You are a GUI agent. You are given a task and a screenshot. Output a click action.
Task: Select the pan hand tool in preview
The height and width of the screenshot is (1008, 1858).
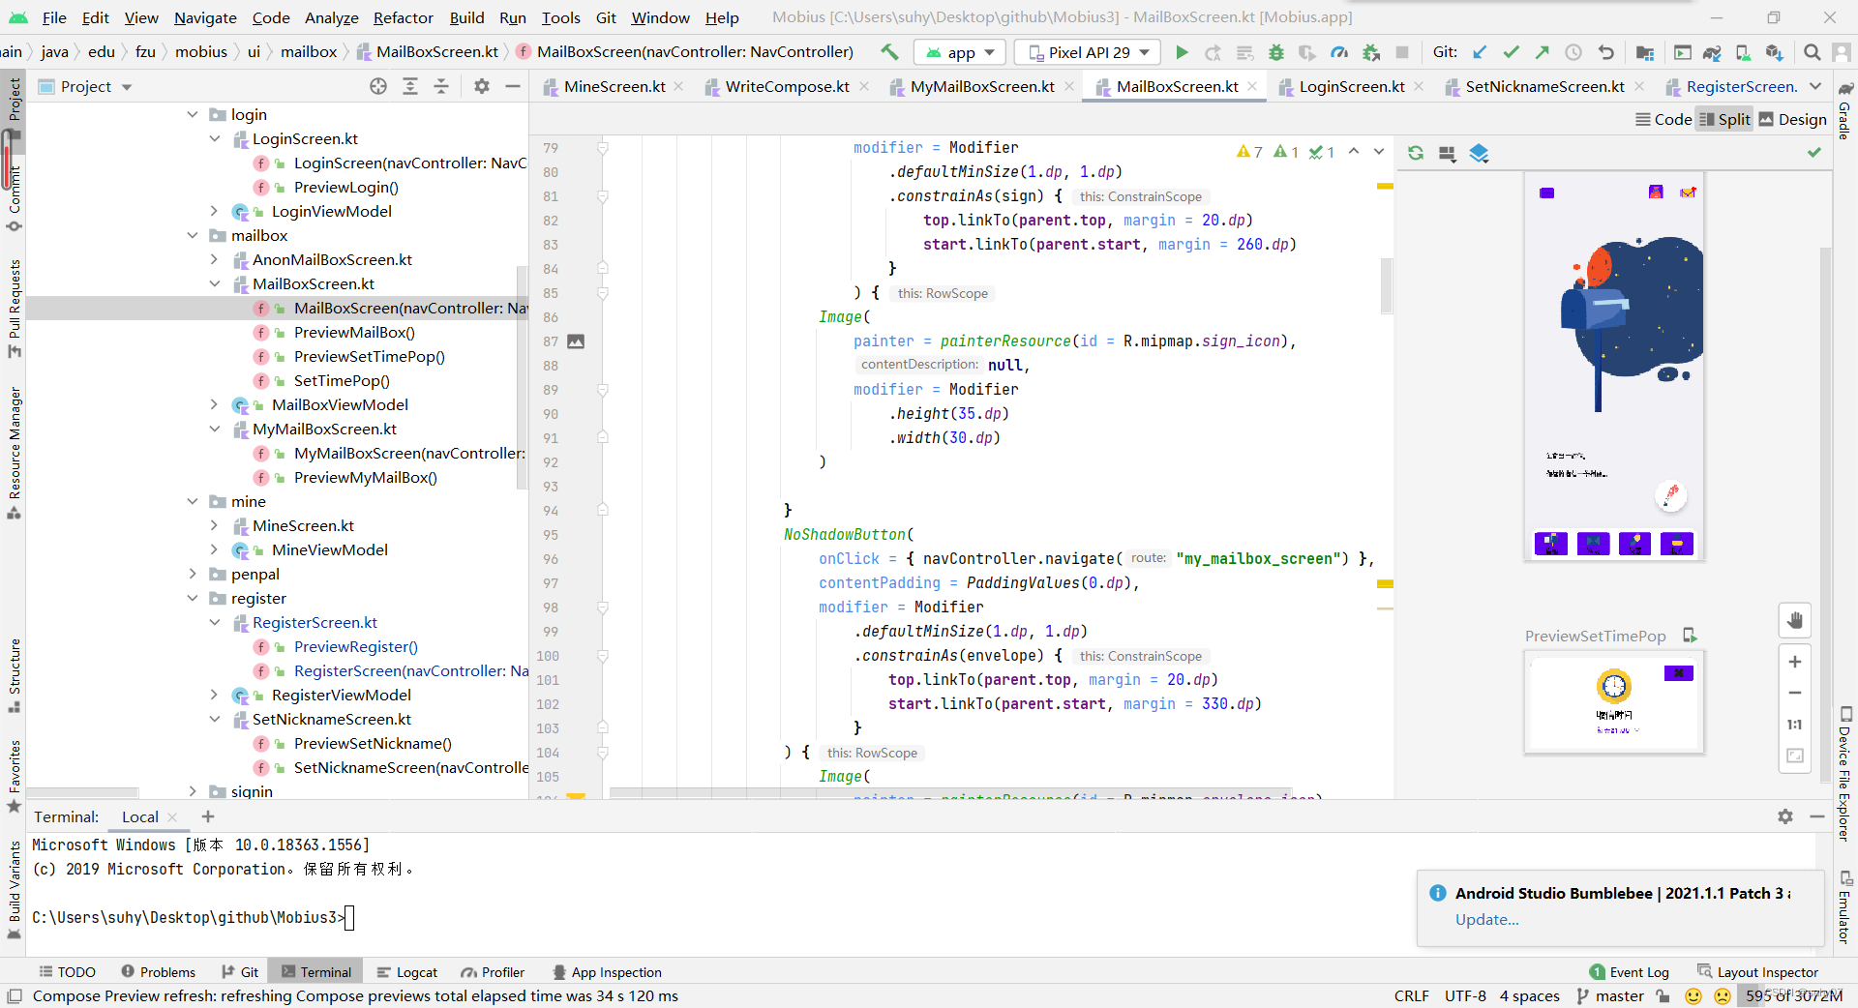point(1795,620)
